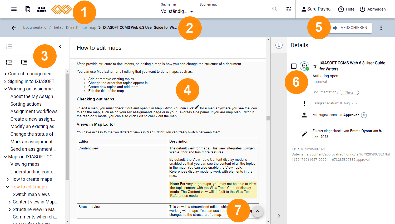Open the Mark an assignment topic

coord(33,142)
